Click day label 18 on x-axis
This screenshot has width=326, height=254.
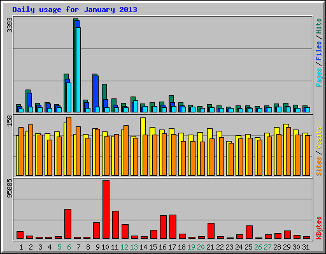(x=181, y=247)
